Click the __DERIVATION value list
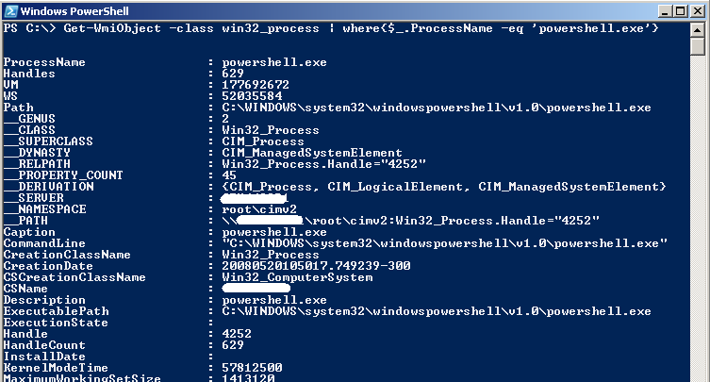Viewport: 710px width, 382px height. (x=444, y=187)
